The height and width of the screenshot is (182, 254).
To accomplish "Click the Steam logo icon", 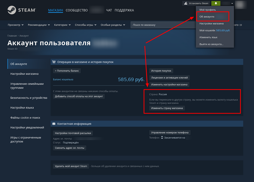I will coord(12,10).
